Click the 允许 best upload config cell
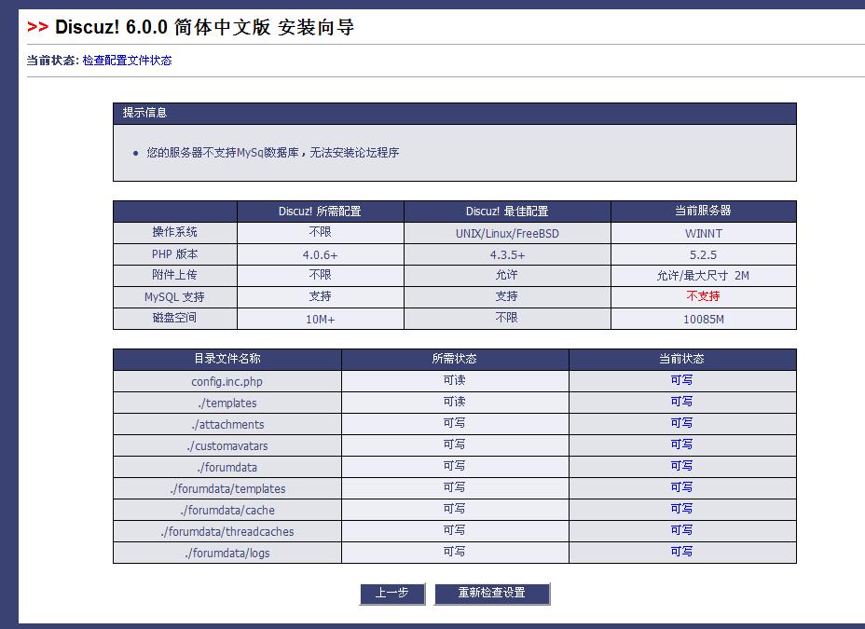Screen dimensions: 865x629 (x=507, y=276)
